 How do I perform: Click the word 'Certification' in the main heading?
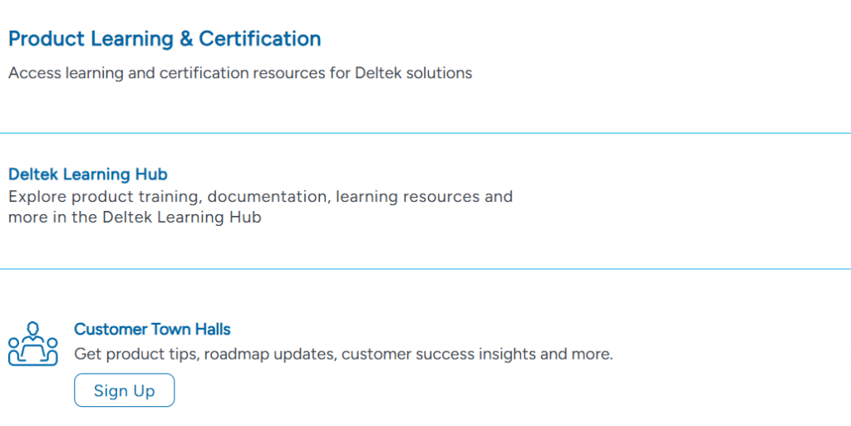(260, 38)
